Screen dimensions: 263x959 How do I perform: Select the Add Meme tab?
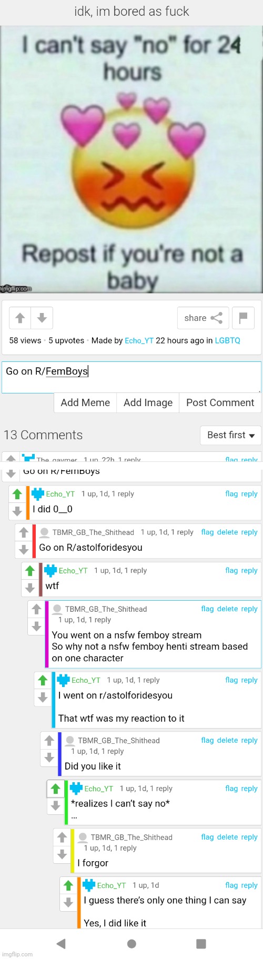tap(85, 402)
